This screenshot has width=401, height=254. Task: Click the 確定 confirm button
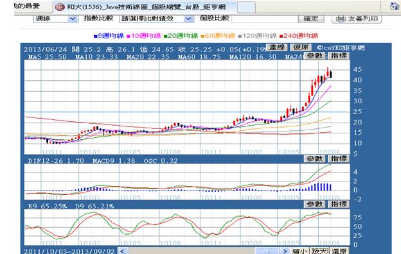pos(311,19)
